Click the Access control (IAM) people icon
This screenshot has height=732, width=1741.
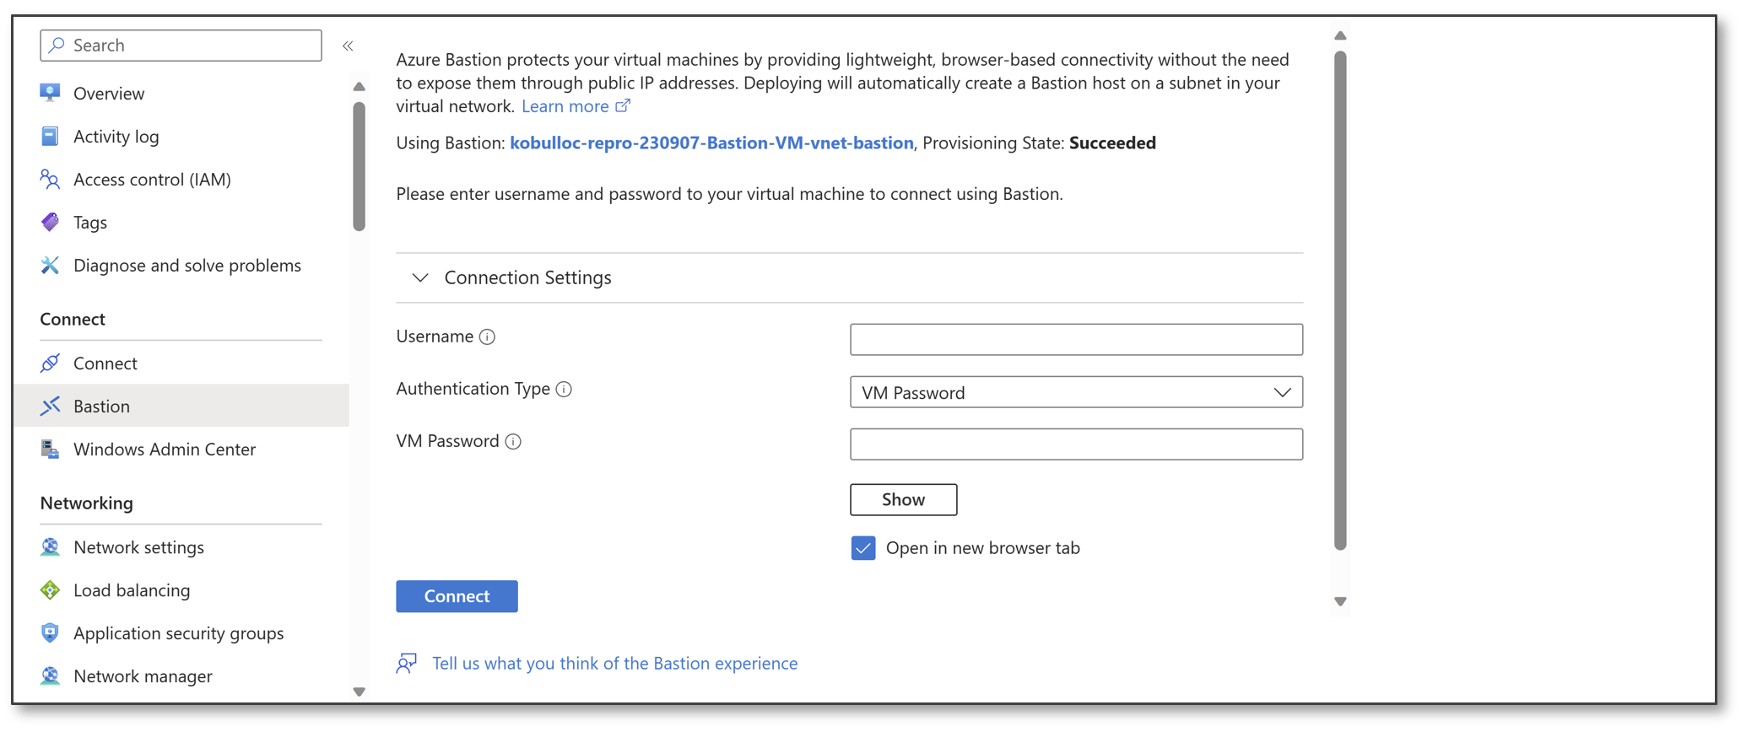(x=50, y=179)
